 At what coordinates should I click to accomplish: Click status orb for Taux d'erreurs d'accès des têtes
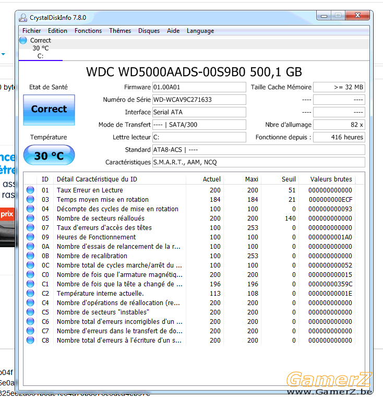30,227
